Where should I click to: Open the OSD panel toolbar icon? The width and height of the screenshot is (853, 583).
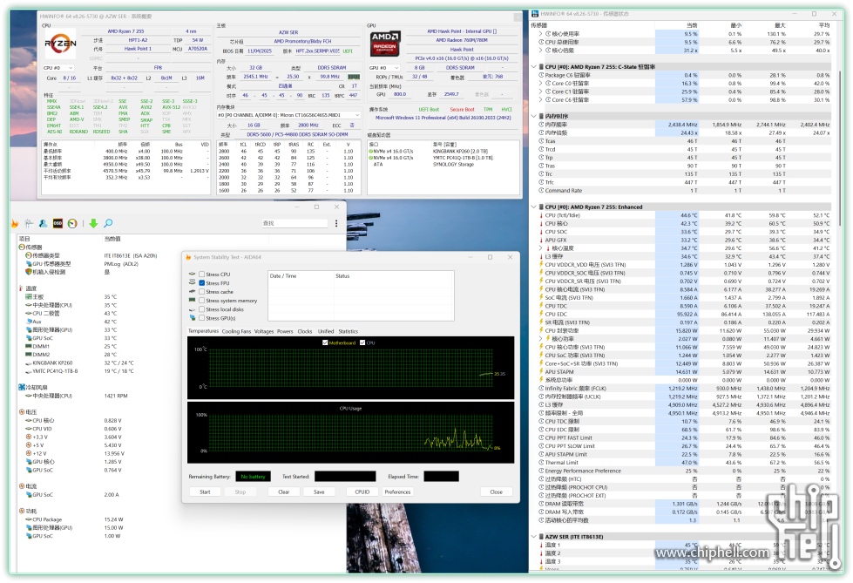coord(58,224)
